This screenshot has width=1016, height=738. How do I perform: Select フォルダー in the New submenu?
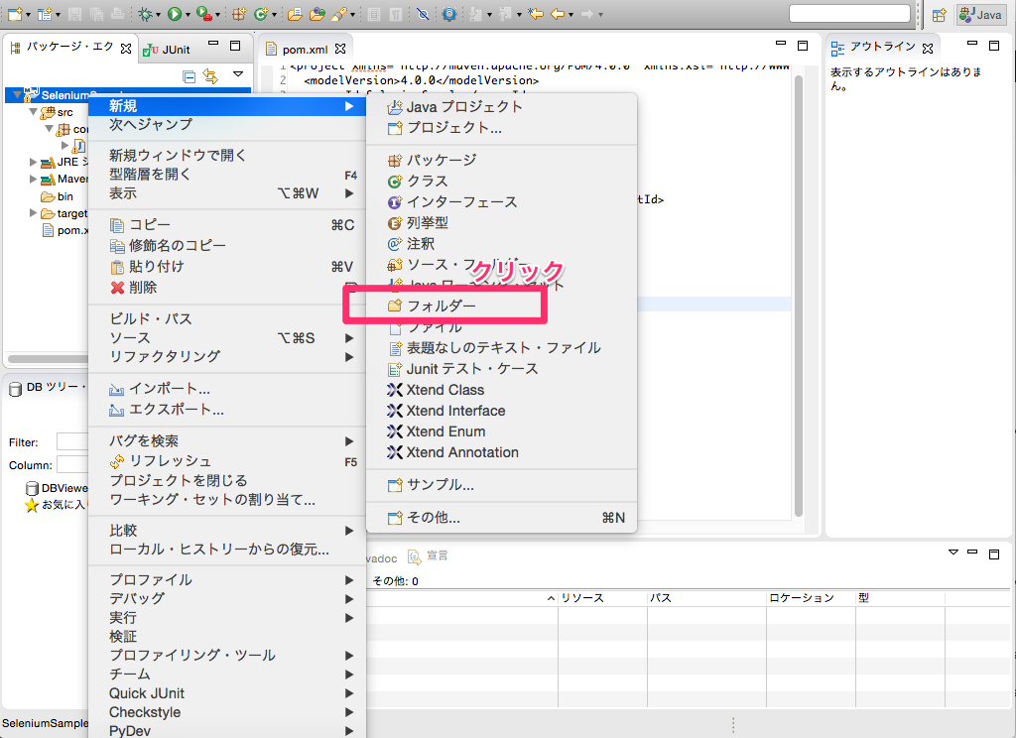point(501,306)
